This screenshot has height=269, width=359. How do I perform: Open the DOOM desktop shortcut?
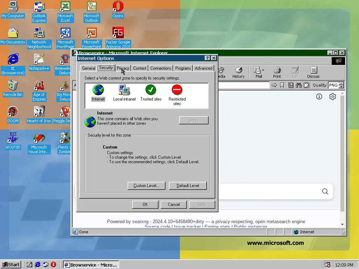(13, 115)
